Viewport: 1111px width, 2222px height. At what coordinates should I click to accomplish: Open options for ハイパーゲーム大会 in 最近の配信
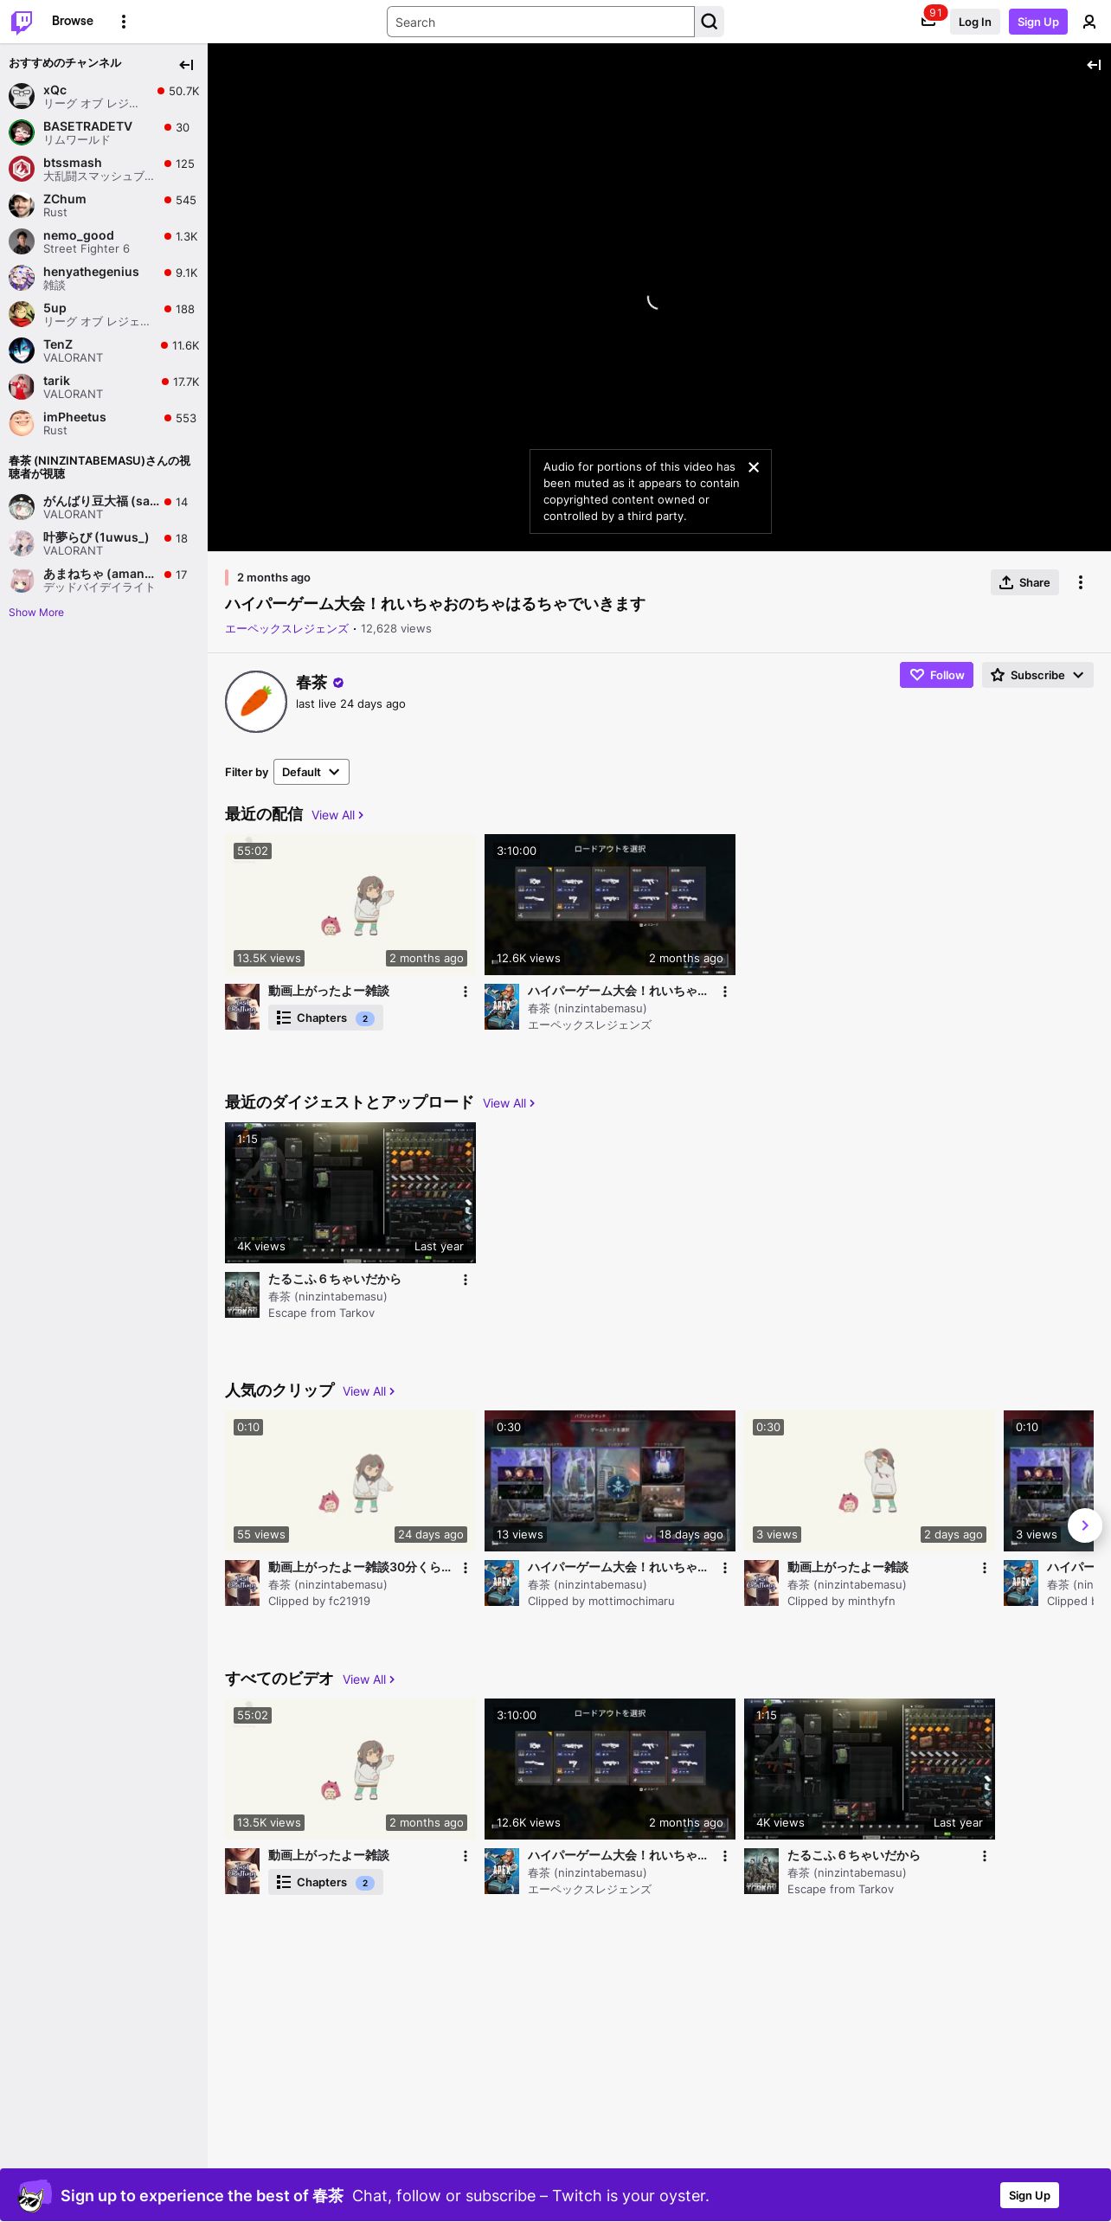[725, 992]
